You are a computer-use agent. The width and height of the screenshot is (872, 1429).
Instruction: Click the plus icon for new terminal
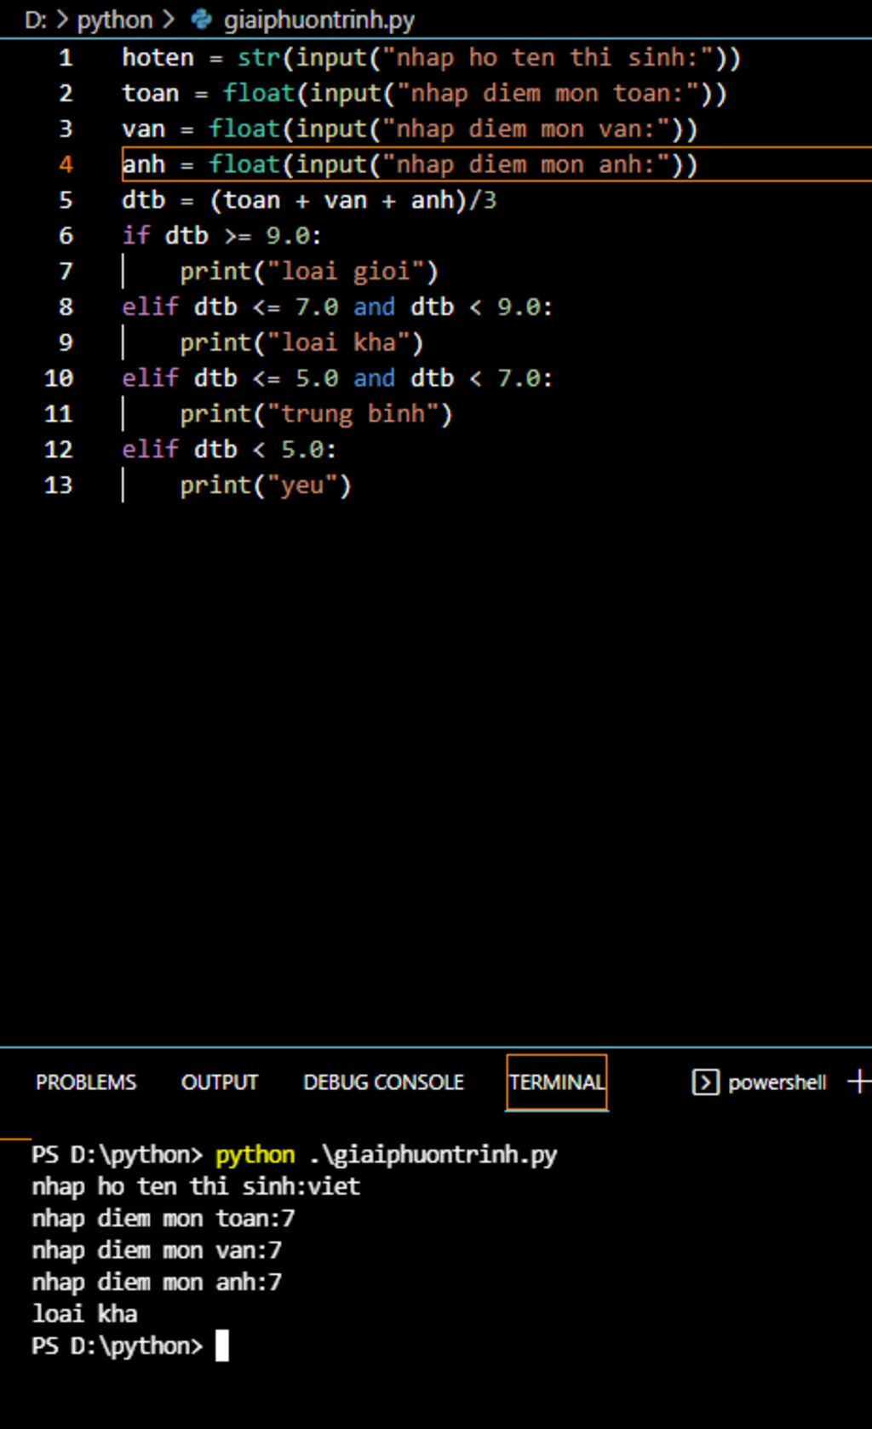[859, 1082]
